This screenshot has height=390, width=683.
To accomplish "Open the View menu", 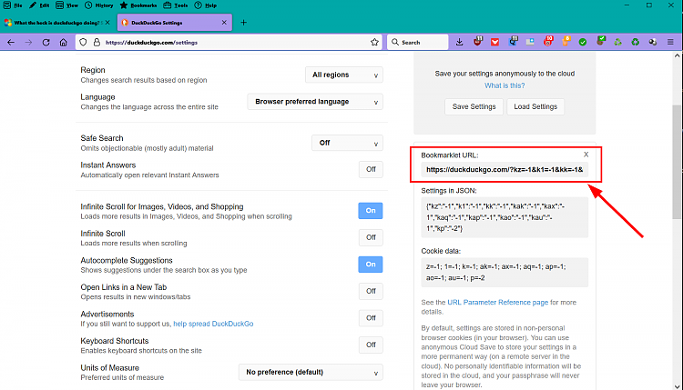I will click(67, 5).
